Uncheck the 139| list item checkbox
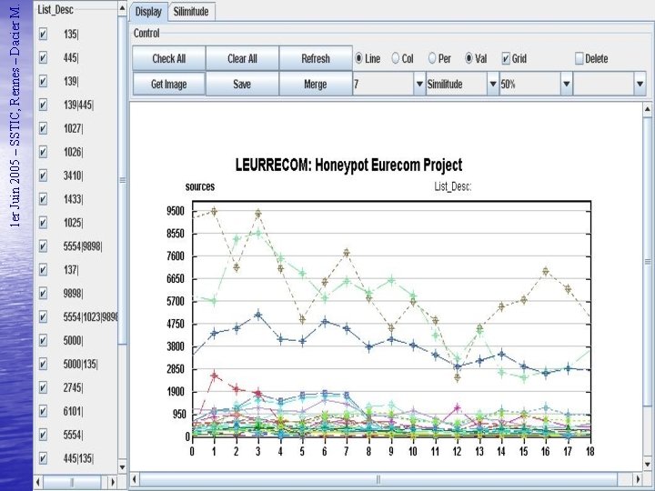Screen dimensions: 655x491 [x=43, y=81]
